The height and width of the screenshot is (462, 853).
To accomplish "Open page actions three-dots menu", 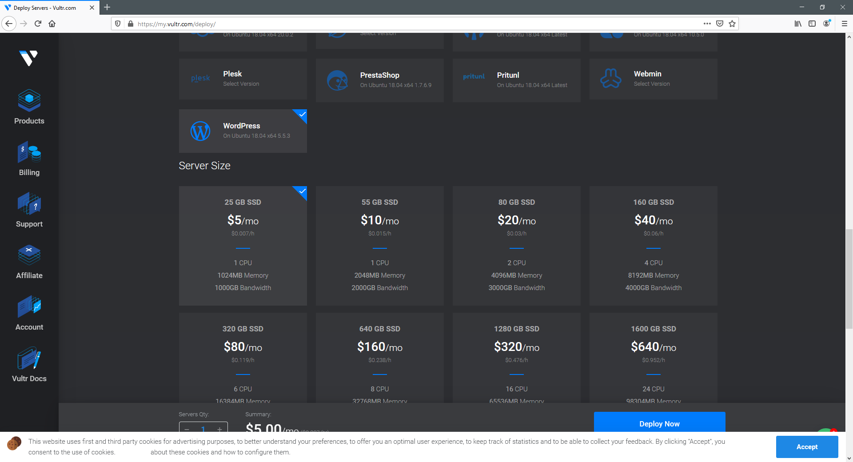I will point(707,24).
